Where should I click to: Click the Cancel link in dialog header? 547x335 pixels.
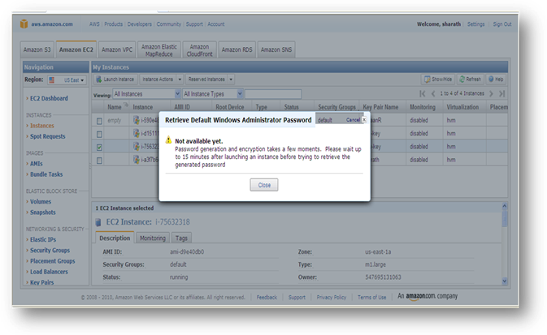click(x=353, y=119)
